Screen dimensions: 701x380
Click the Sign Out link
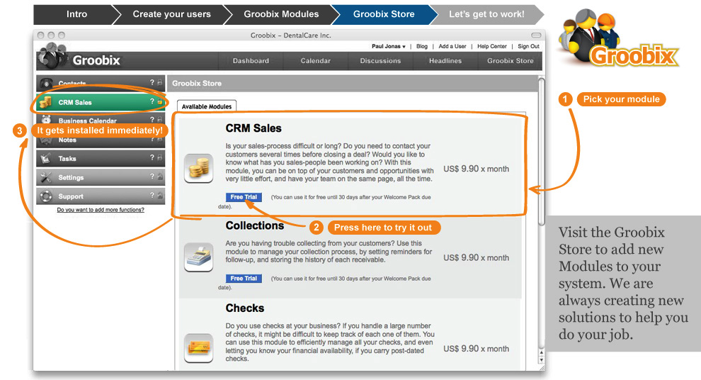tap(528, 46)
